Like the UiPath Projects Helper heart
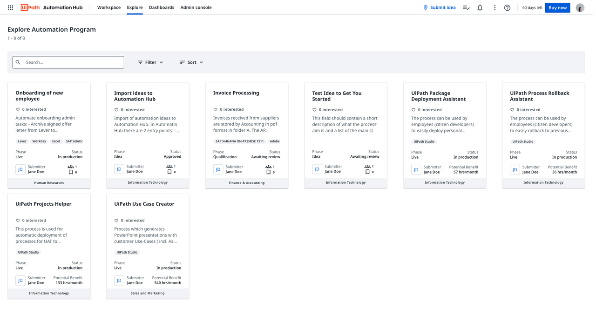Image resolution: width=596 pixels, height=335 pixels. pyautogui.click(x=18, y=221)
